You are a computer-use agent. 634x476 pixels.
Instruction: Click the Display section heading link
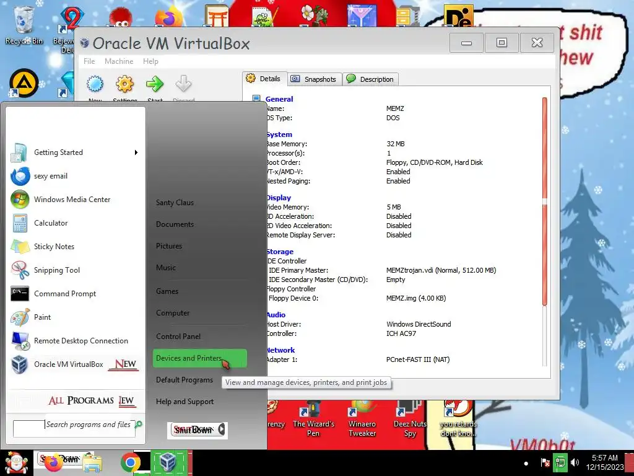click(279, 198)
